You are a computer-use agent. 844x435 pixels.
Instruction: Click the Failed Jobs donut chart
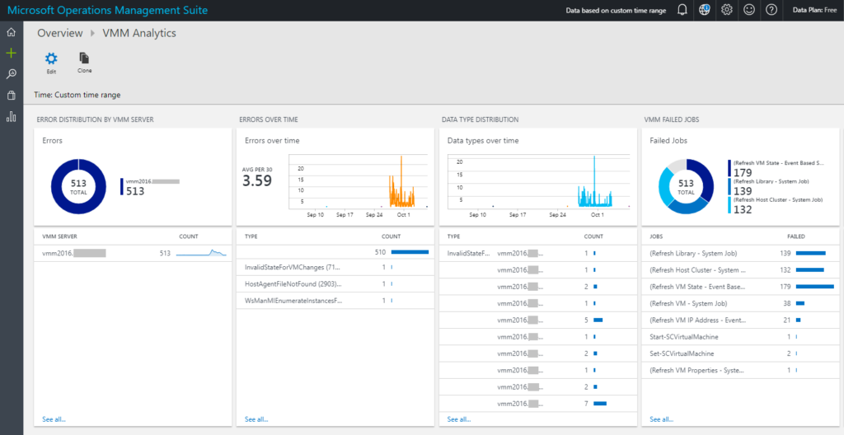click(x=687, y=187)
